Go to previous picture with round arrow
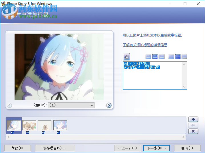Viewport: 205px width, 153px height. tap(9, 105)
